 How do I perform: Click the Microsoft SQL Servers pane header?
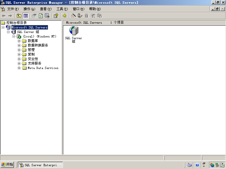(84, 23)
